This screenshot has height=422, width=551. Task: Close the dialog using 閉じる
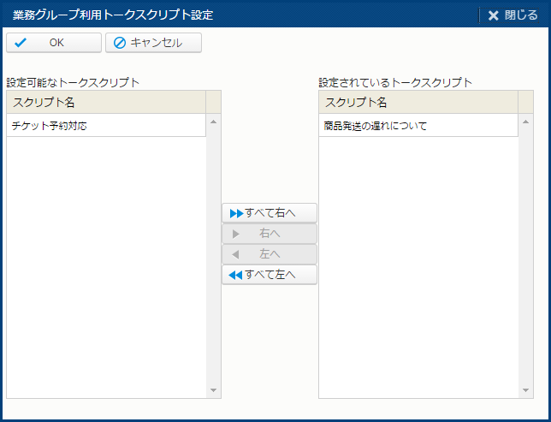[x=512, y=15]
